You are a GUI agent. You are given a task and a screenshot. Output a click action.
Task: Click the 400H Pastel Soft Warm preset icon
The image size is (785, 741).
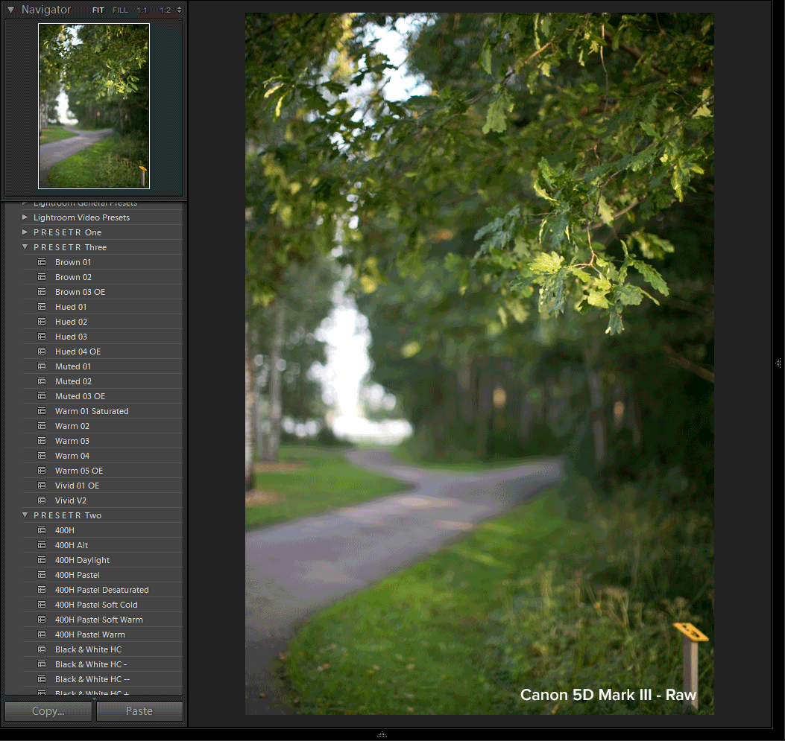click(x=43, y=619)
